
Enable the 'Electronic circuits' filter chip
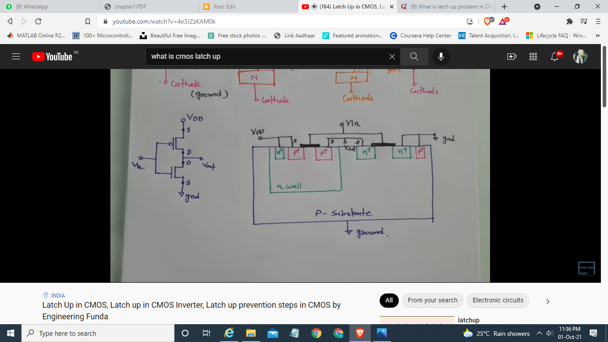(498, 301)
